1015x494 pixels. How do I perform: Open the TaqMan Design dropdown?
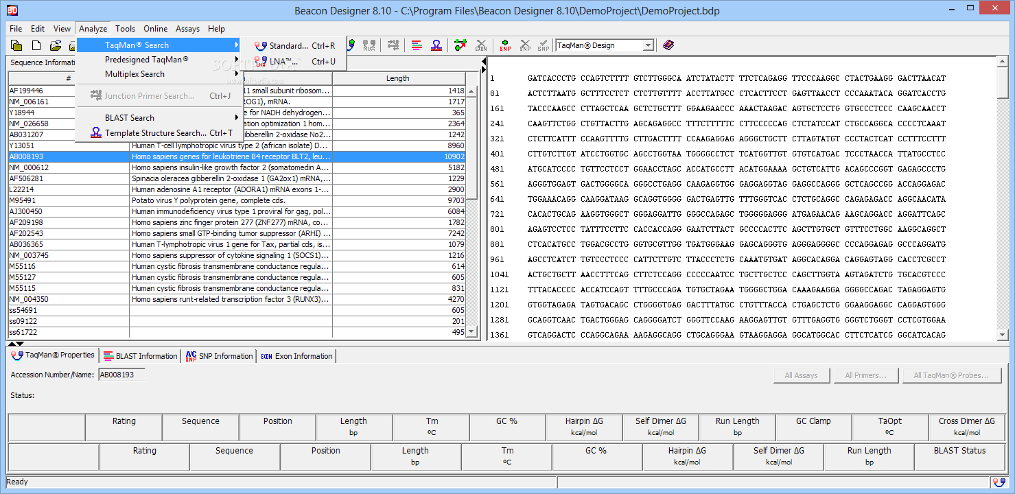648,45
